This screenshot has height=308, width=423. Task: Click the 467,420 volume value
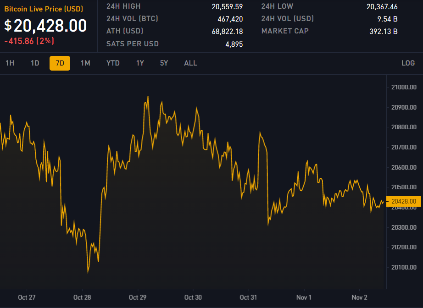click(230, 19)
